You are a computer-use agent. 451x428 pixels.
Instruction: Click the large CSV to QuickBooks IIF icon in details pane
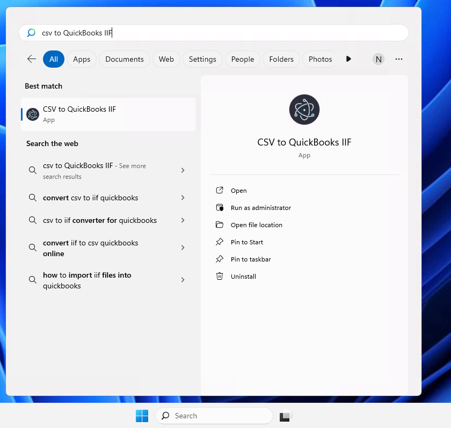pos(304,110)
